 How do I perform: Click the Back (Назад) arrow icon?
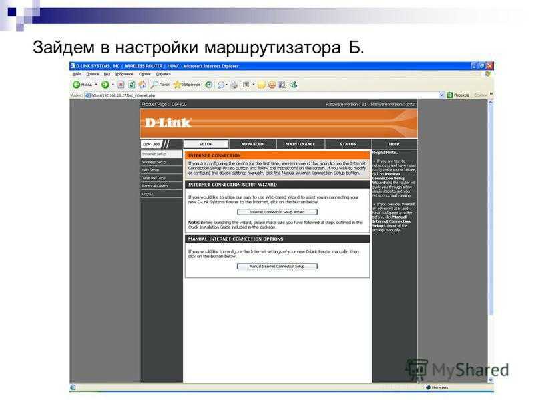tap(76, 85)
